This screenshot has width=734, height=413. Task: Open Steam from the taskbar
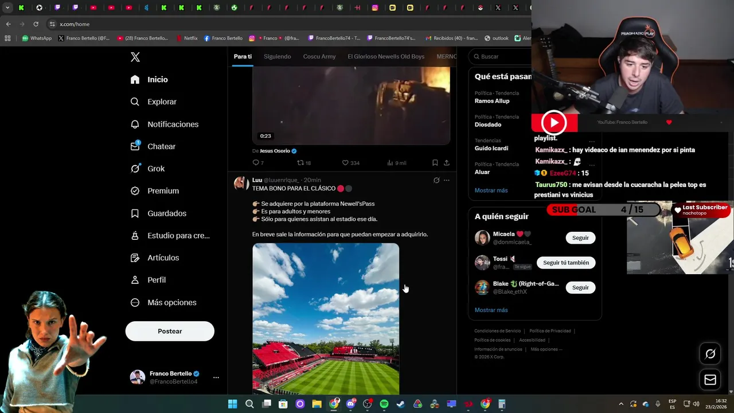pos(401,404)
